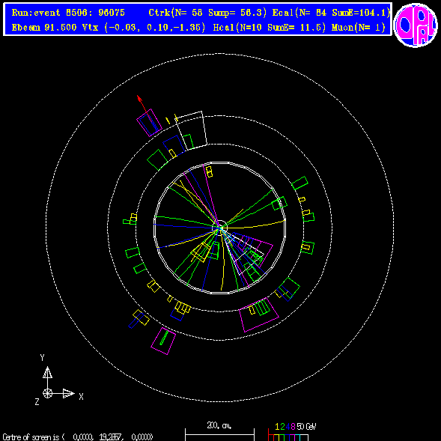The height and width of the screenshot is (441, 441).
Task: Click the OPAL logo in the corner
Action: pos(416,25)
